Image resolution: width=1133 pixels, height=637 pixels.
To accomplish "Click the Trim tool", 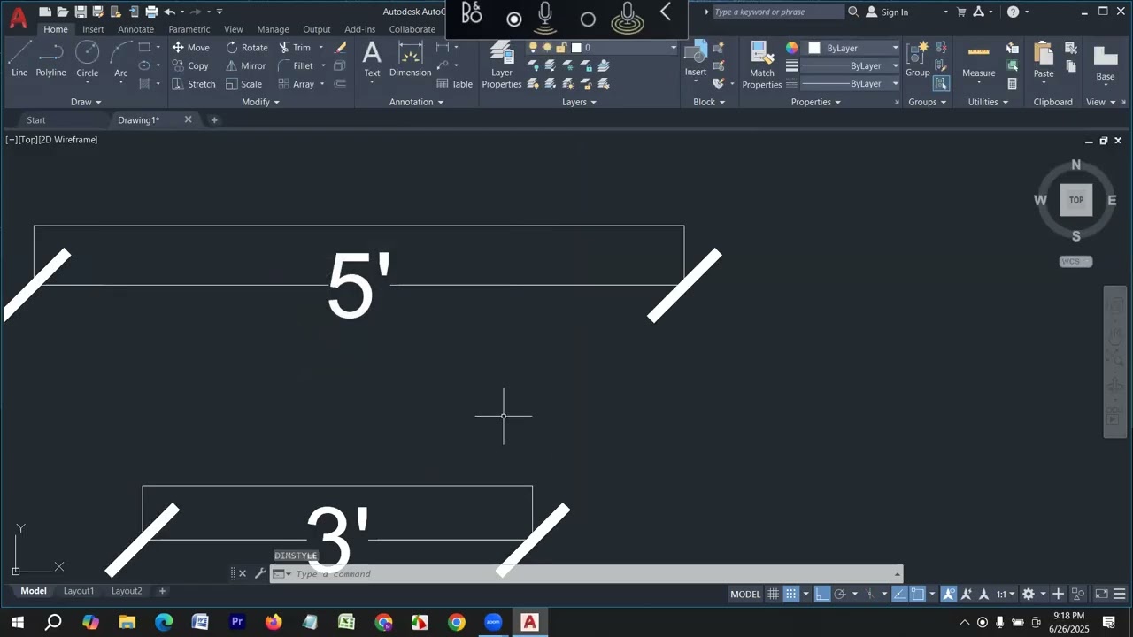I will (295, 48).
